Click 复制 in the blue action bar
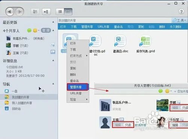Screen dimensions: 188x139 pos(141,27)
